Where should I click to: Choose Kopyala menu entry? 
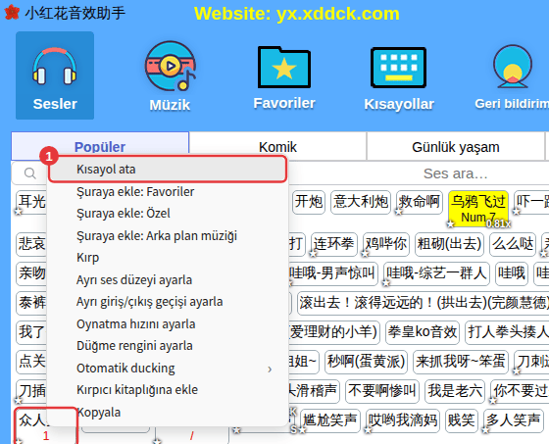click(x=168, y=412)
